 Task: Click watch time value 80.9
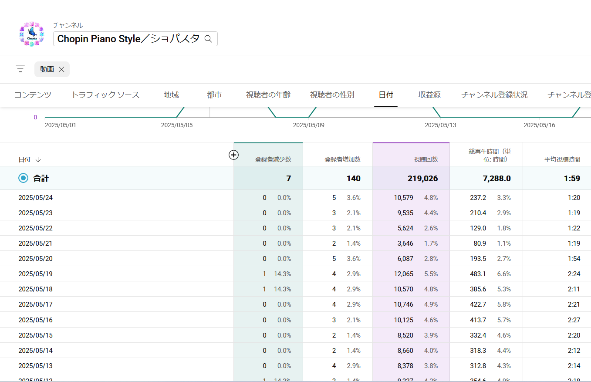(480, 243)
